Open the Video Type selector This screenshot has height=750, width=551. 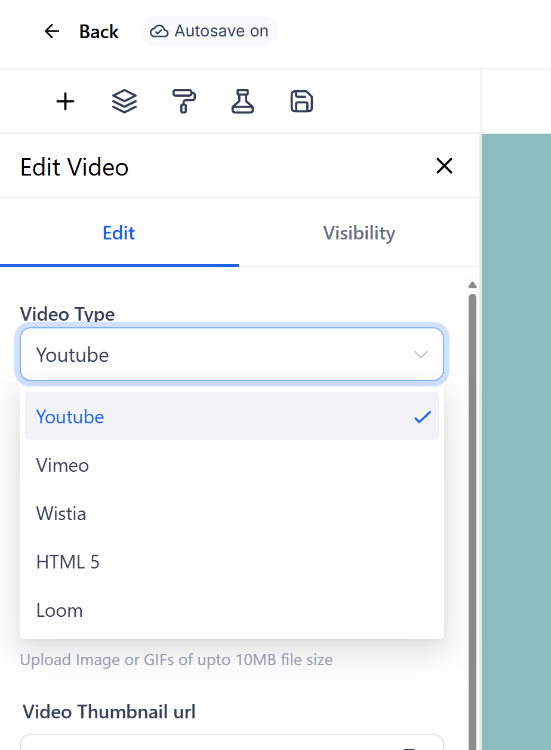(232, 354)
